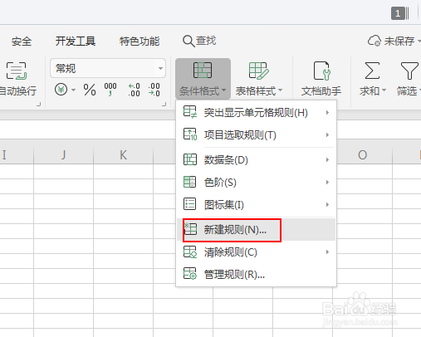Open the 表格样式 table style gallery
This screenshot has width=421, height=337.
258,79
